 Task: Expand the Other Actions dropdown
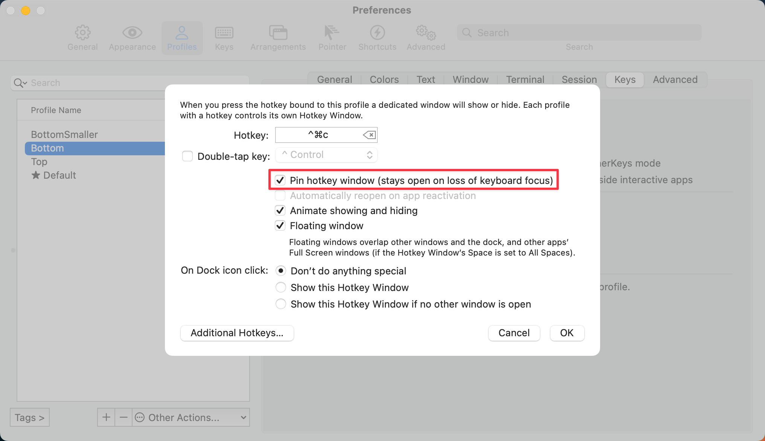pyautogui.click(x=191, y=417)
